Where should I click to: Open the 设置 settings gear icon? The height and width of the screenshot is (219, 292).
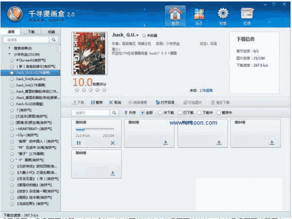coord(223,15)
